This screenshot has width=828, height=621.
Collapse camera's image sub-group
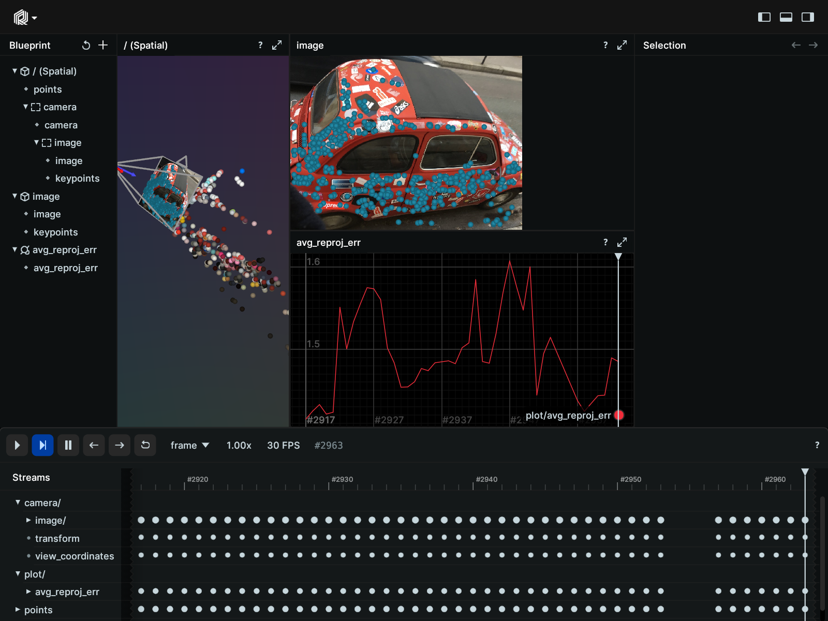[37, 142]
